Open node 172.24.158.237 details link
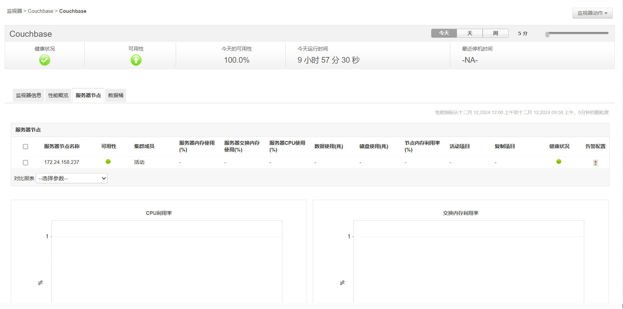This screenshot has height=309, width=623. pos(62,162)
